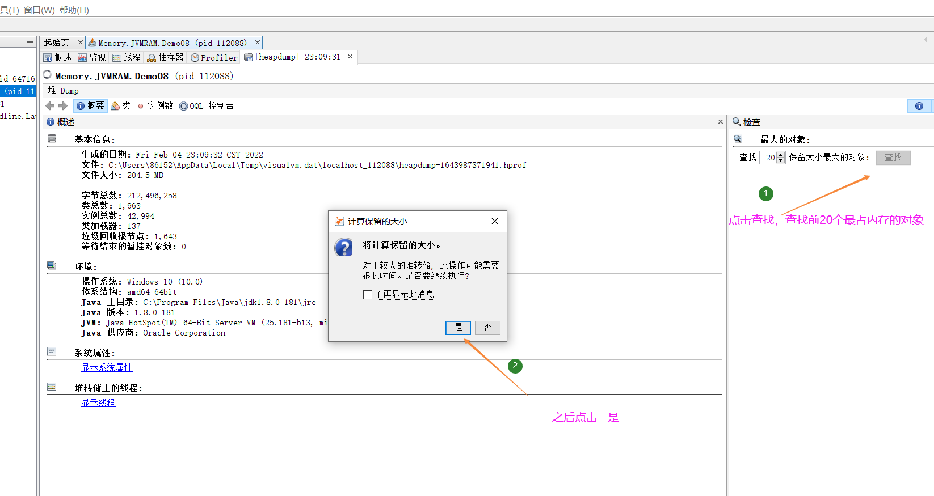
Task: Open the 显示系统属性 link
Action: coord(107,367)
